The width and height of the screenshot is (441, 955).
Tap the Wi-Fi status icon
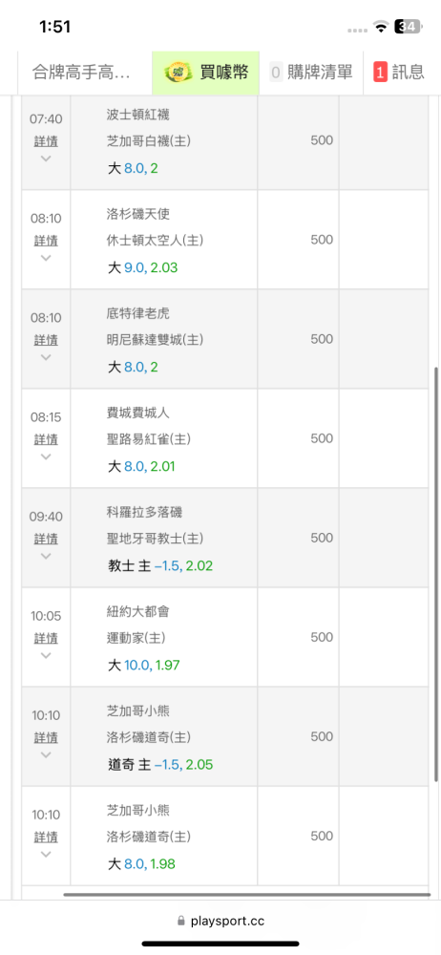[x=381, y=26]
